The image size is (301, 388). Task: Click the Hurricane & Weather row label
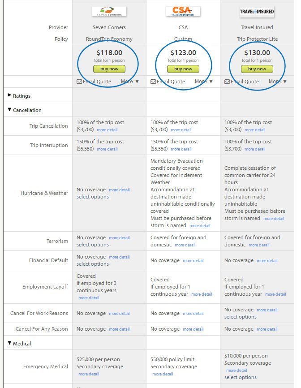[44, 193]
